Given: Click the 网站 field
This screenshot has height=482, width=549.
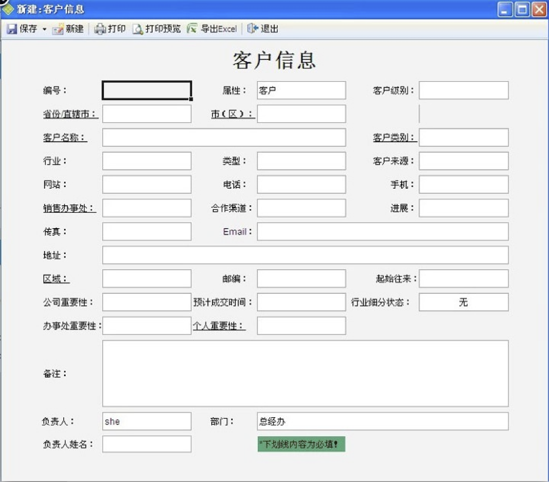Looking at the screenshot, I should pos(147,185).
